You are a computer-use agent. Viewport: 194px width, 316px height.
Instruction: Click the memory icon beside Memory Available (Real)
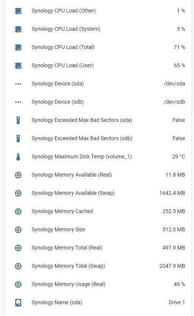click(18, 175)
